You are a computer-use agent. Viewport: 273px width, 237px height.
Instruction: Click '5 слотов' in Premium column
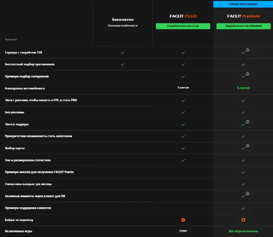244,88
